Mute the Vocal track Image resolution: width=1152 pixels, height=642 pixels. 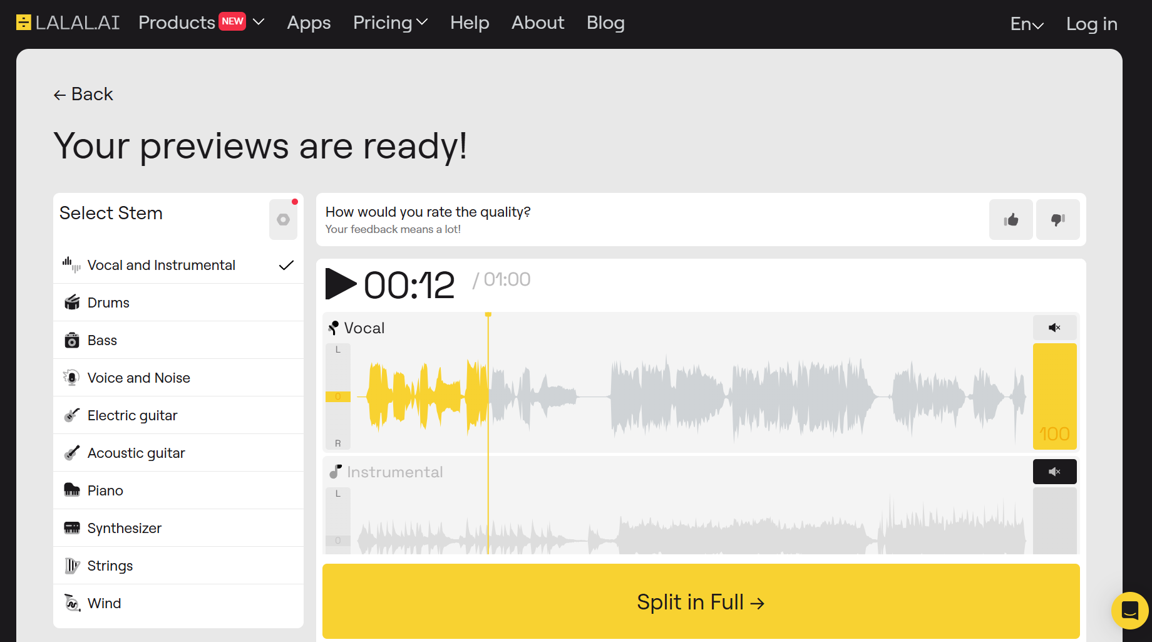pyautogui.click(x=1054, y=328)
